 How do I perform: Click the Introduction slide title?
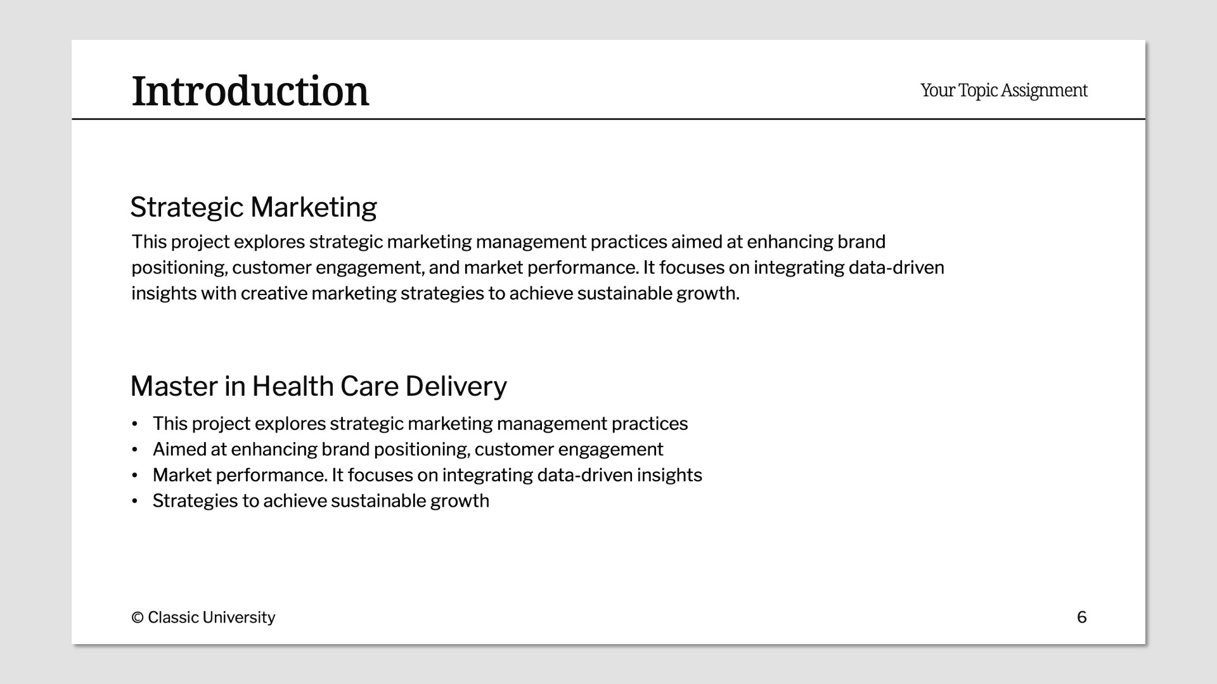(x=250, y=91)
